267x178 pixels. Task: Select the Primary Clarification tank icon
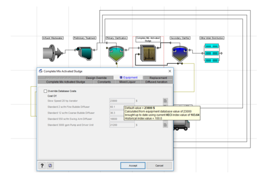tap(116, 54)
